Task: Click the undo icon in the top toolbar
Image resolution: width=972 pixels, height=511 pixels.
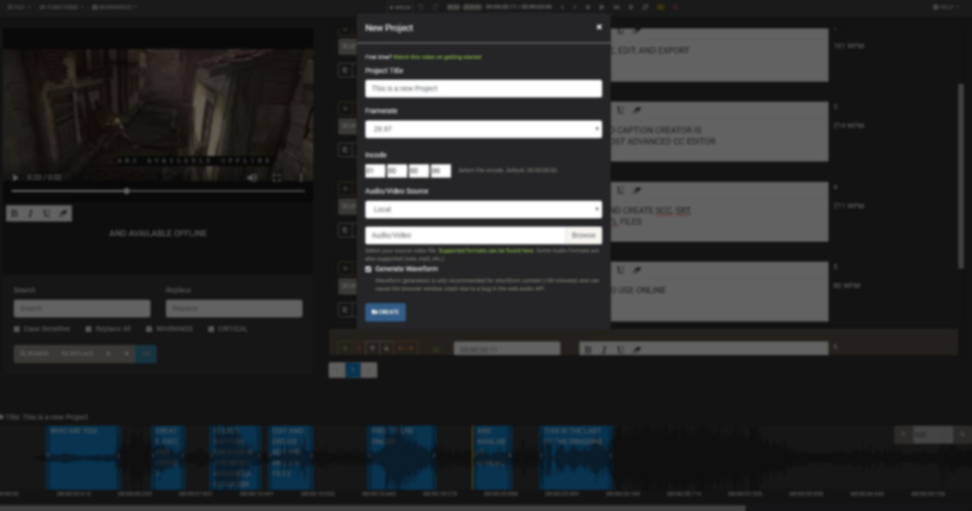Action: click(421, 7)
